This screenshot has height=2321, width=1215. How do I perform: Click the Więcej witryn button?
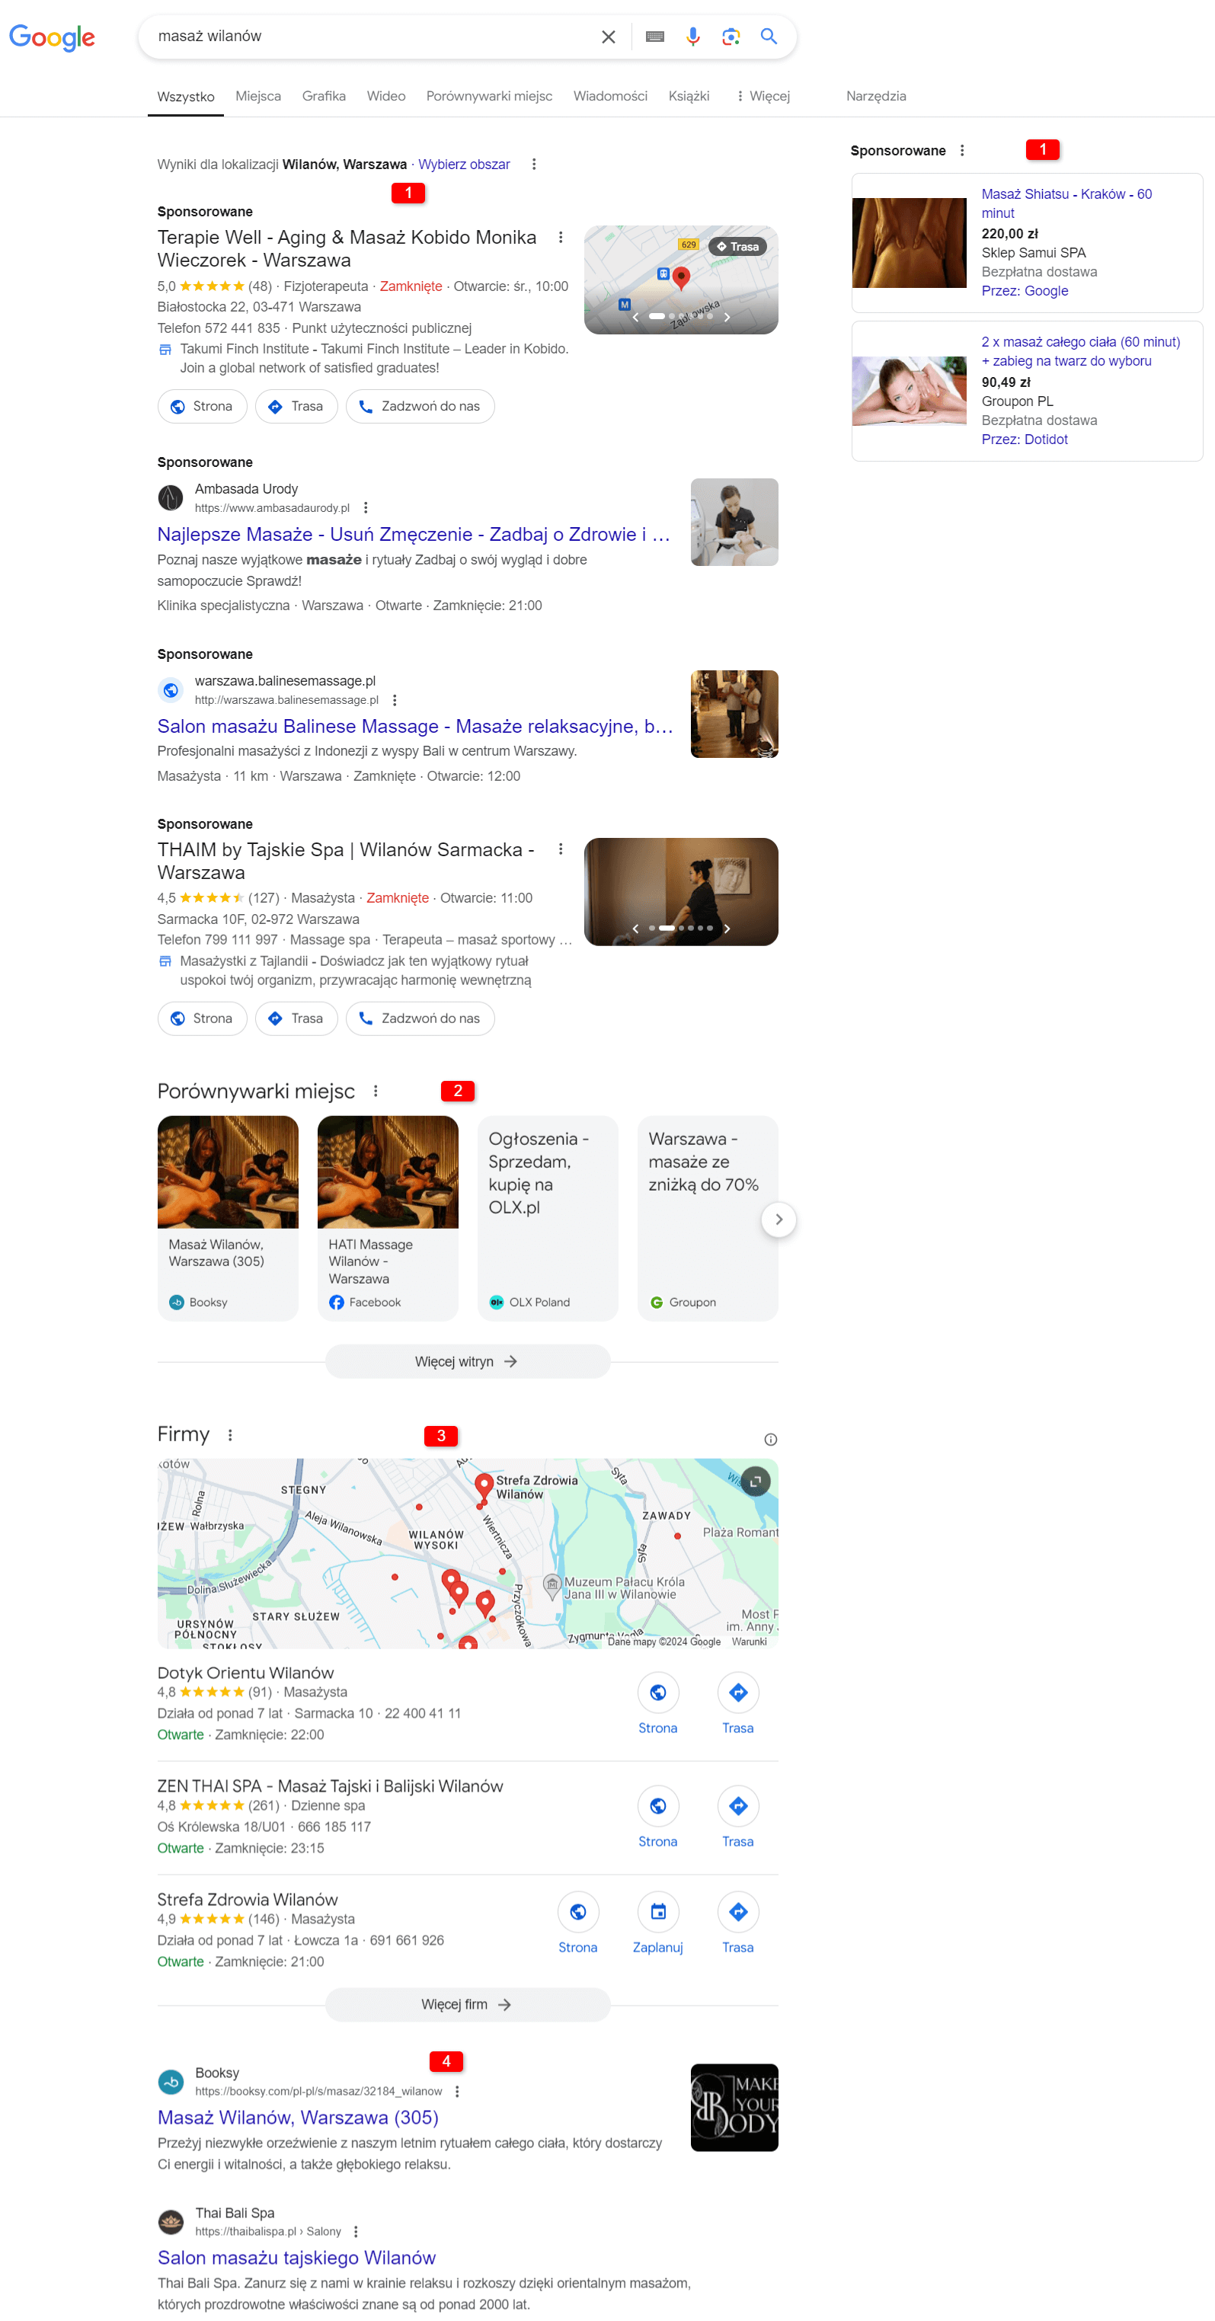pos(467,1361)
